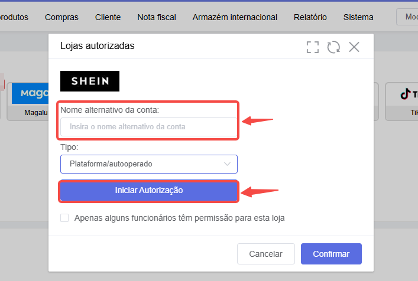
Task: Select the Magalu store tile
Action: [x=28, y=102]
